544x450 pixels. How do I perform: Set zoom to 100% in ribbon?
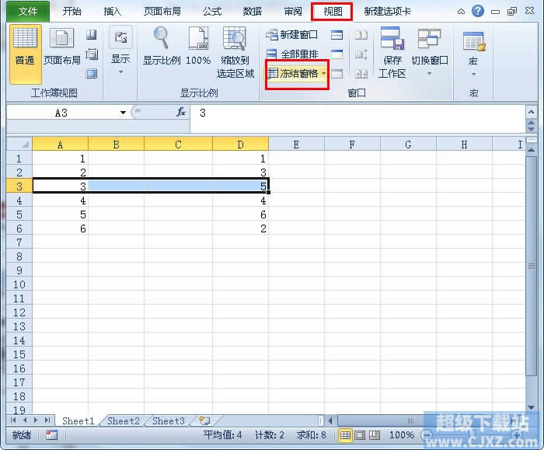click(198, 47)
